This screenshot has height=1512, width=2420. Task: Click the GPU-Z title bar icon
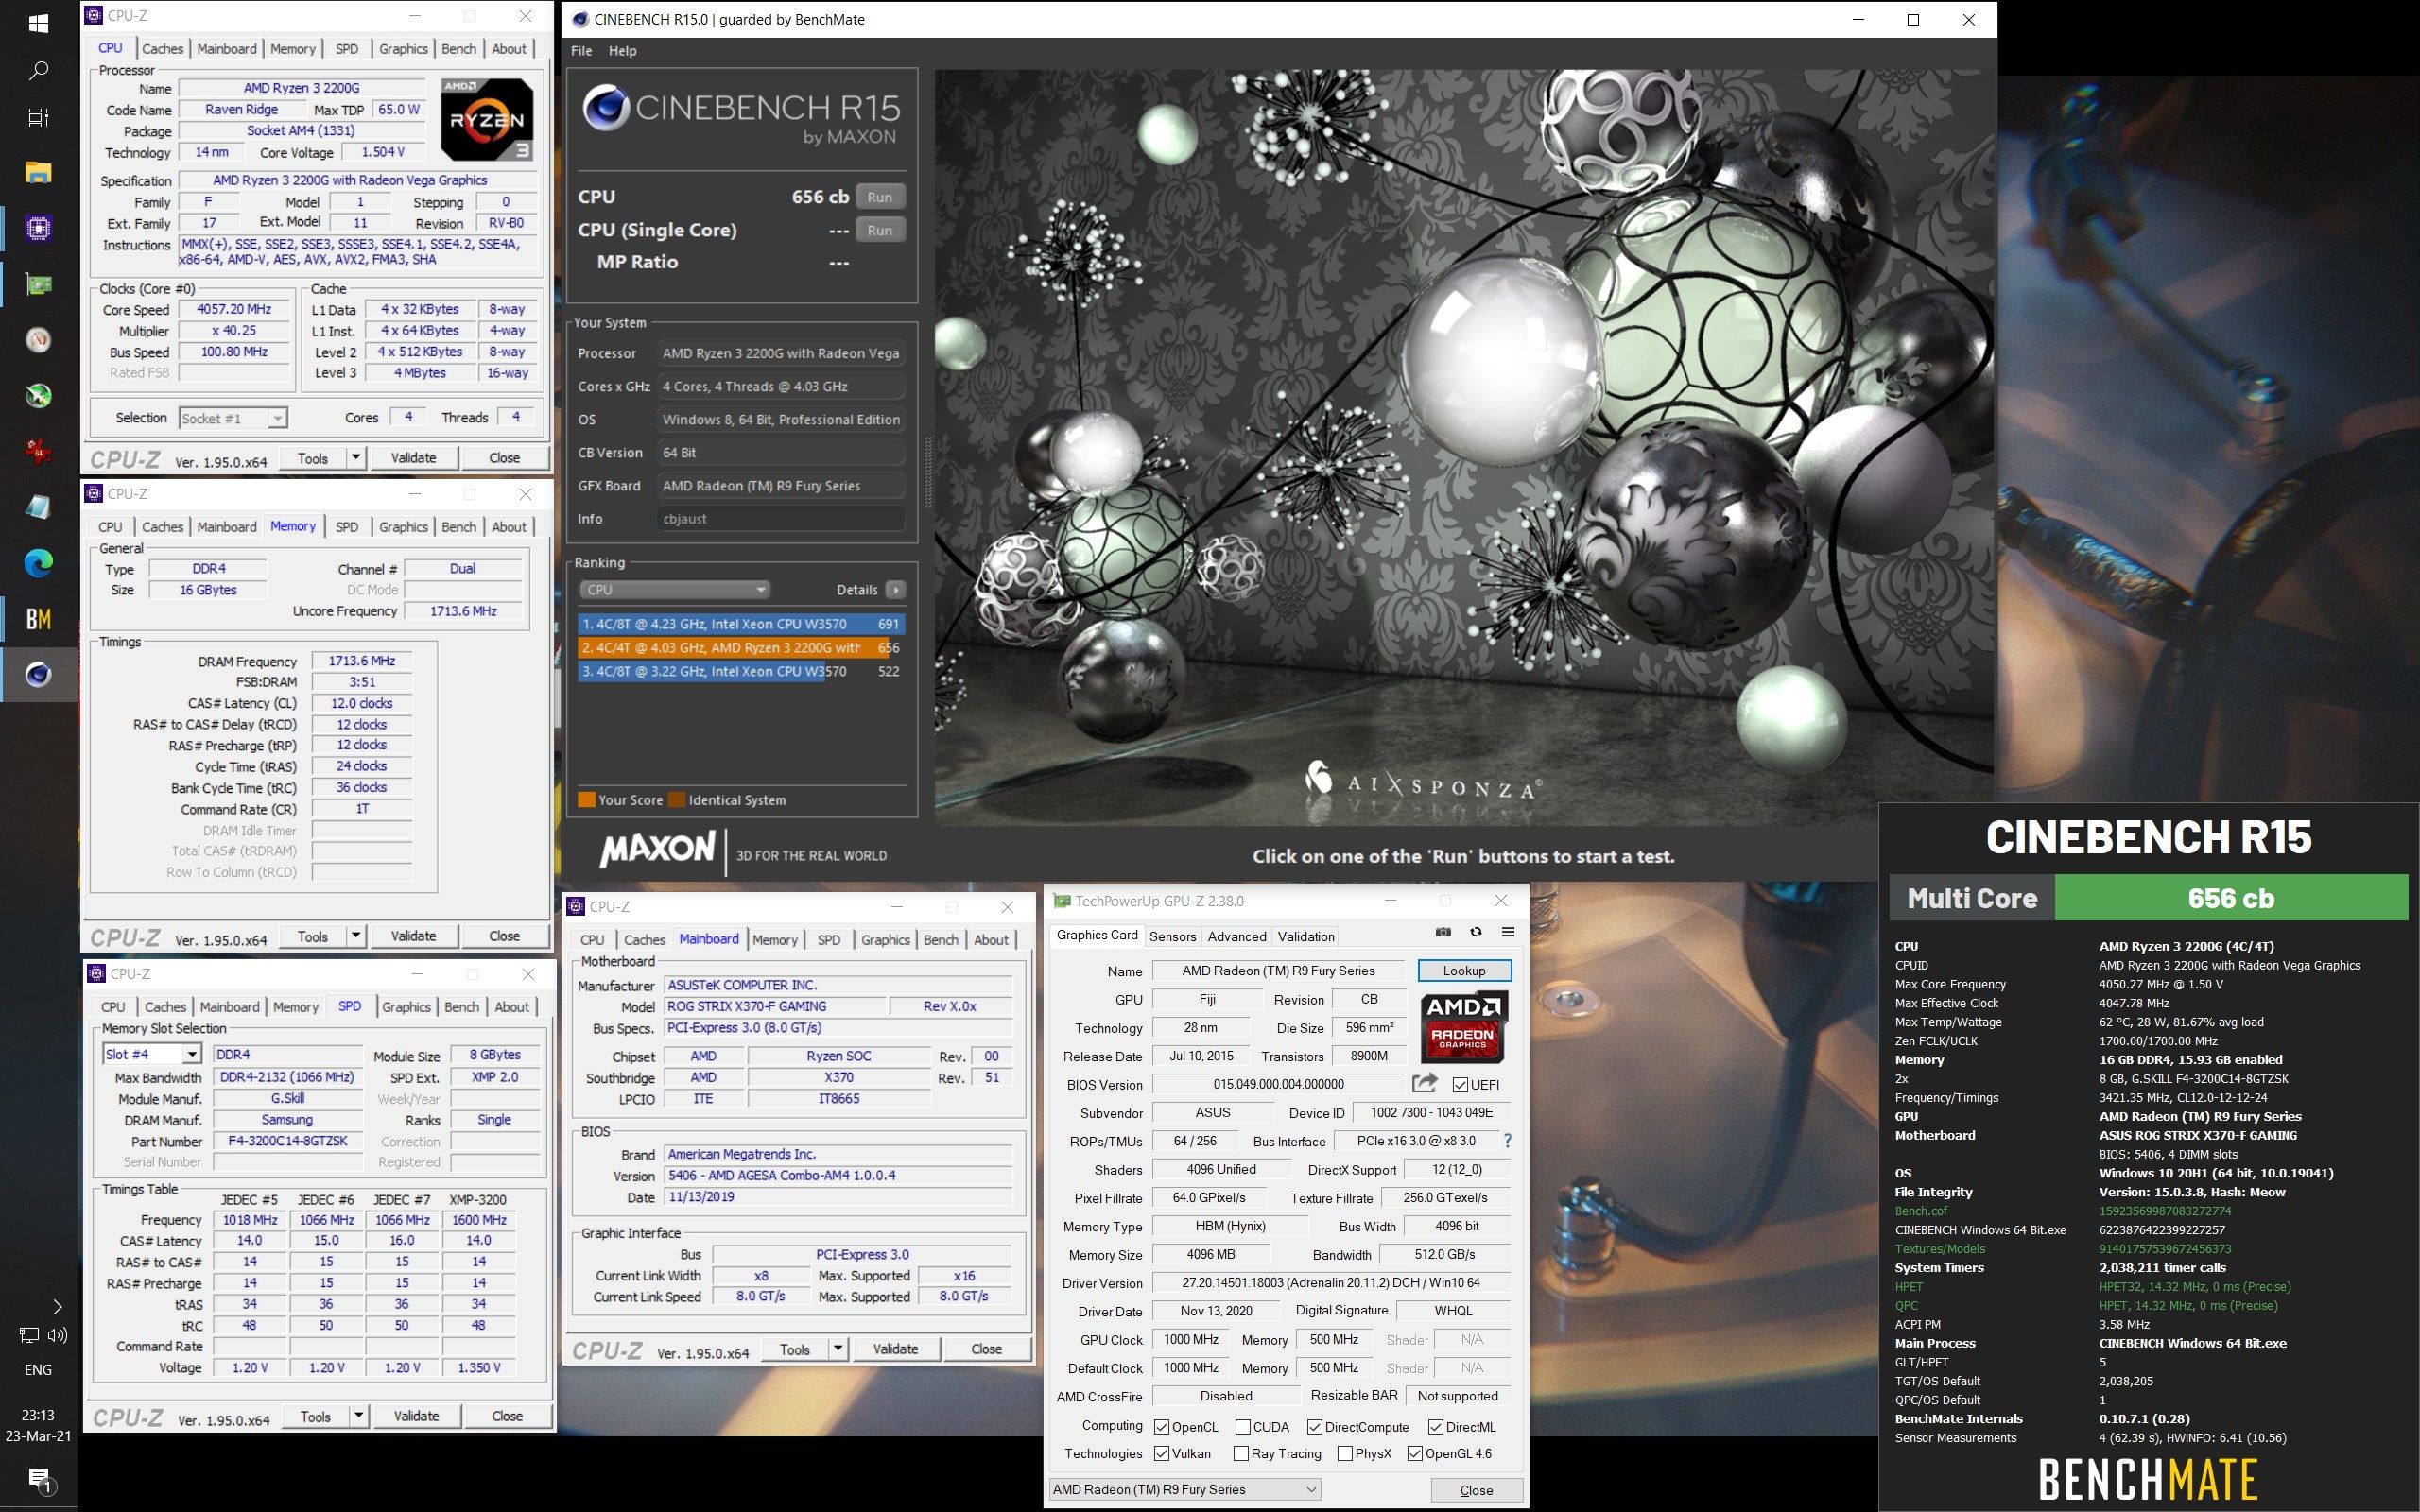(1062, 901)
